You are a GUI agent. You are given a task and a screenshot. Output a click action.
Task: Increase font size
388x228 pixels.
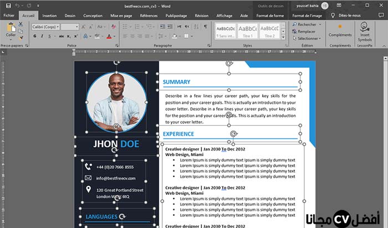(x=84, y=27)
